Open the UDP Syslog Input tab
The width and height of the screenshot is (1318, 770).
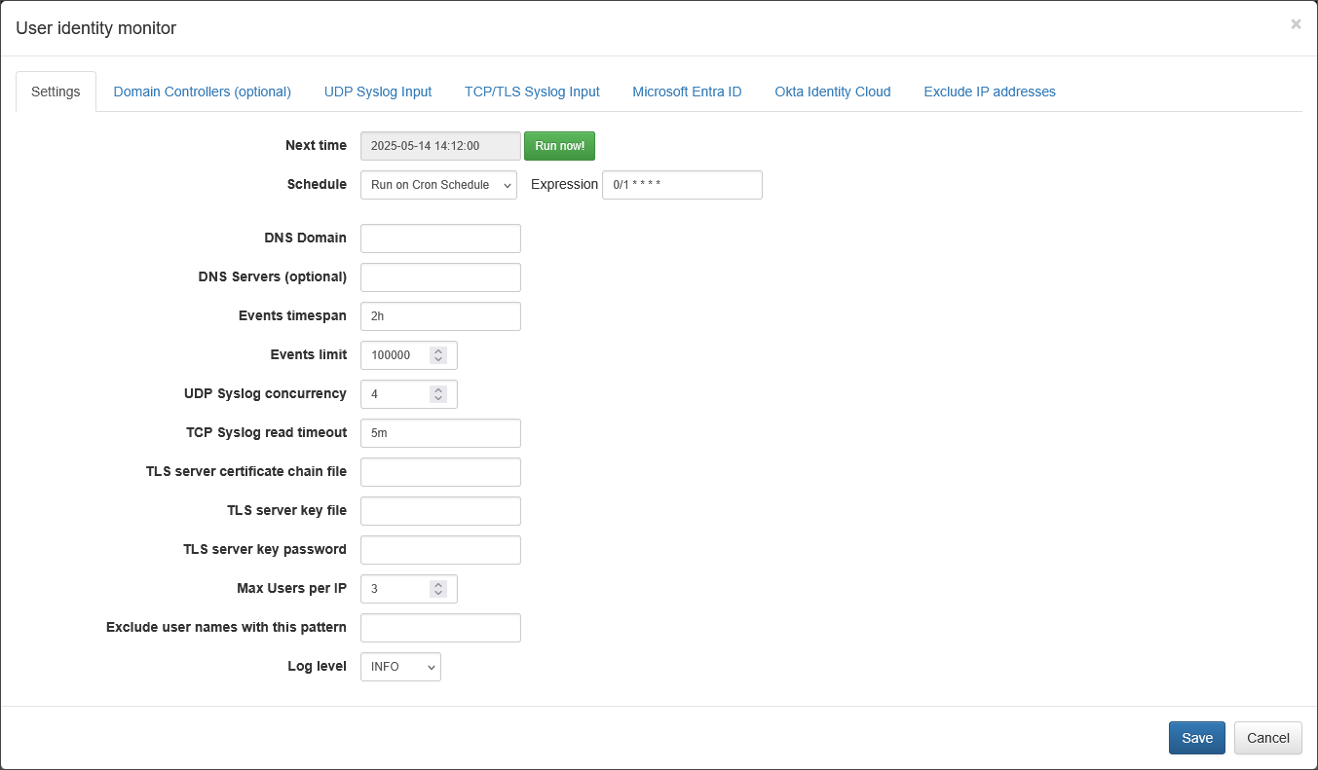[377, 92]
